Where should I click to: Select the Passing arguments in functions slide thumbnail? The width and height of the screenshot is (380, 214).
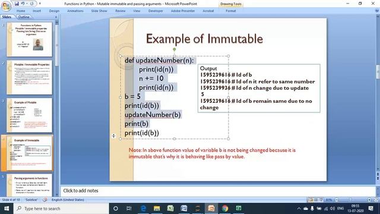[29, 185]
